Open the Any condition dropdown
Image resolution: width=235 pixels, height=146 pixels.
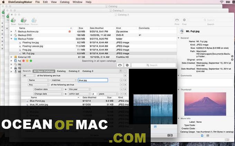pos(38,85)
